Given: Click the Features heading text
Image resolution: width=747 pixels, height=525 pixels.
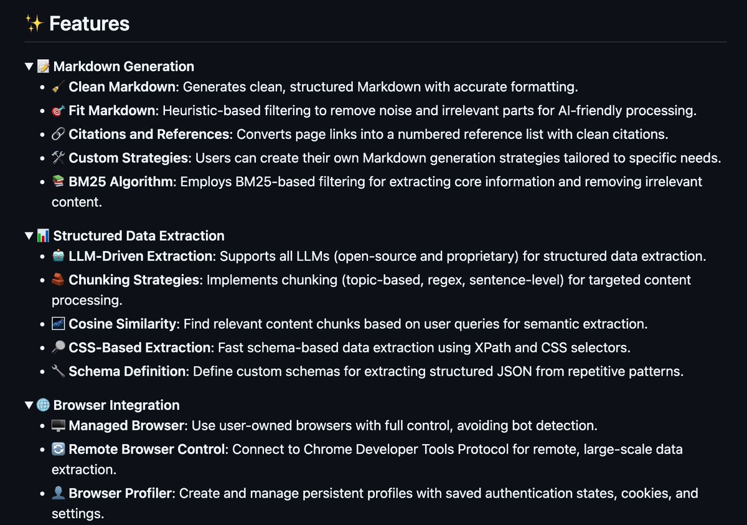Looking at the screenshot, I should [x=89, y=24].
